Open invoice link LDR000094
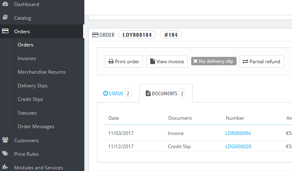The width and height of the screenshot is (292, 171). click(238, 133)
